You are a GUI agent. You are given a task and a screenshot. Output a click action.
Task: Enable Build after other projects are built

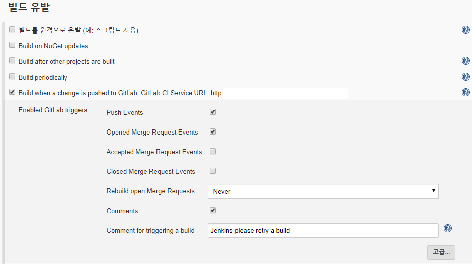click(x=12, y=61)
